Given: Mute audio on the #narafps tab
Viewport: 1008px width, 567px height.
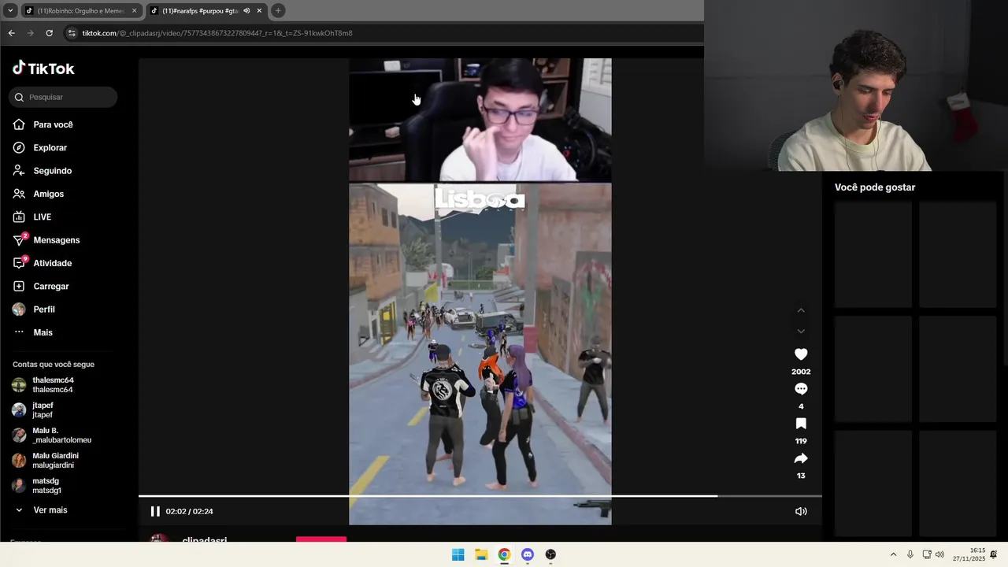Looking at the screenshot, I should [246, 11].
